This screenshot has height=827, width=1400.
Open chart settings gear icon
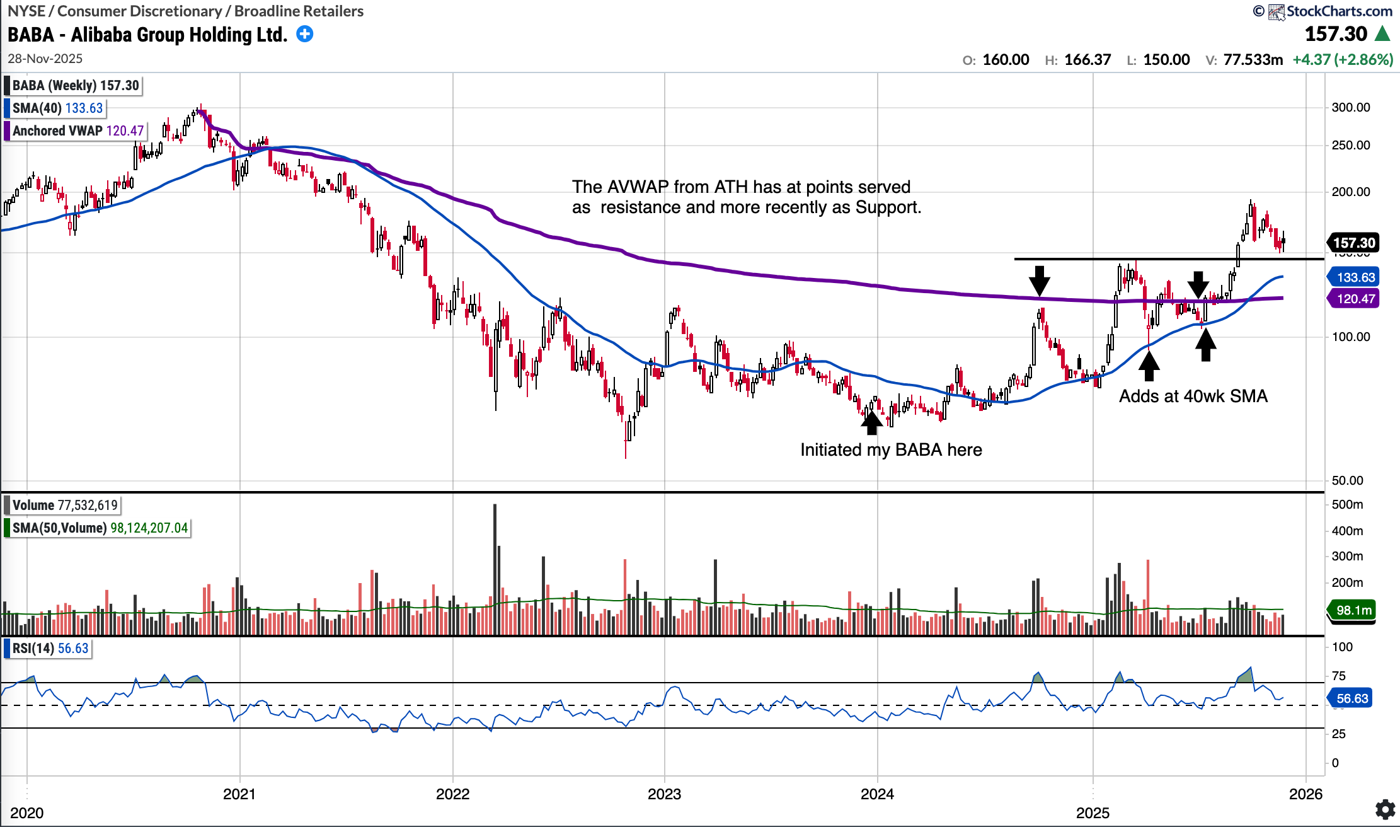(1385, 809)
